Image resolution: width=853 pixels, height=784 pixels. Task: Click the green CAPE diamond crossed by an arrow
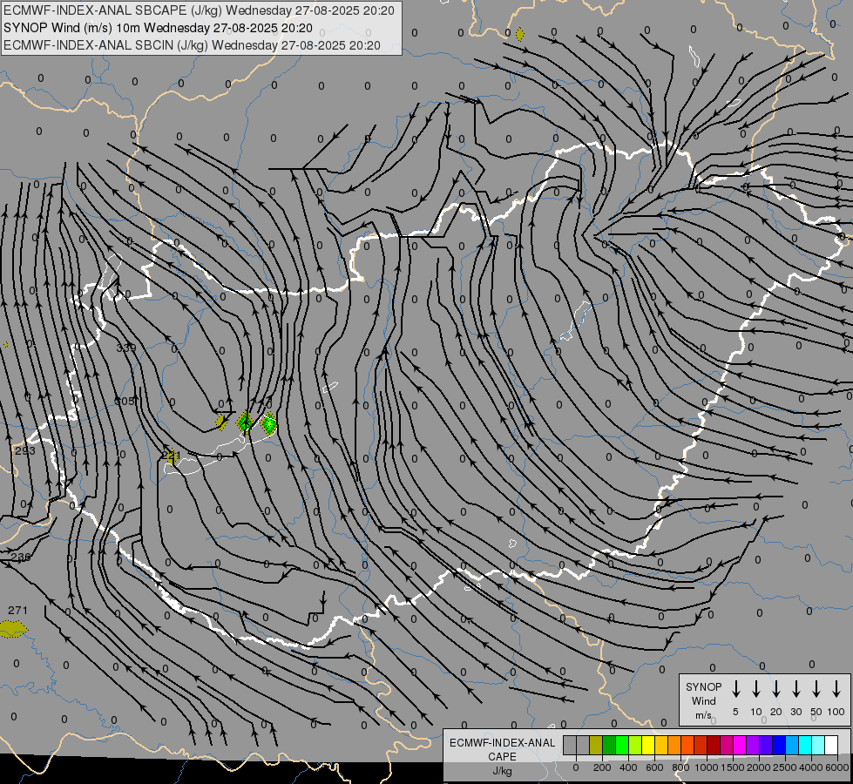pos(245,422)
